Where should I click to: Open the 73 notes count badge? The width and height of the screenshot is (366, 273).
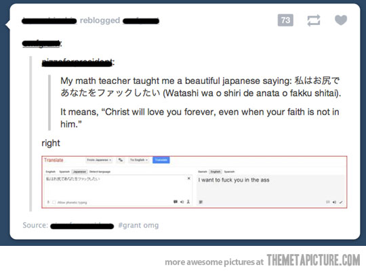click(x=285, y=20)
